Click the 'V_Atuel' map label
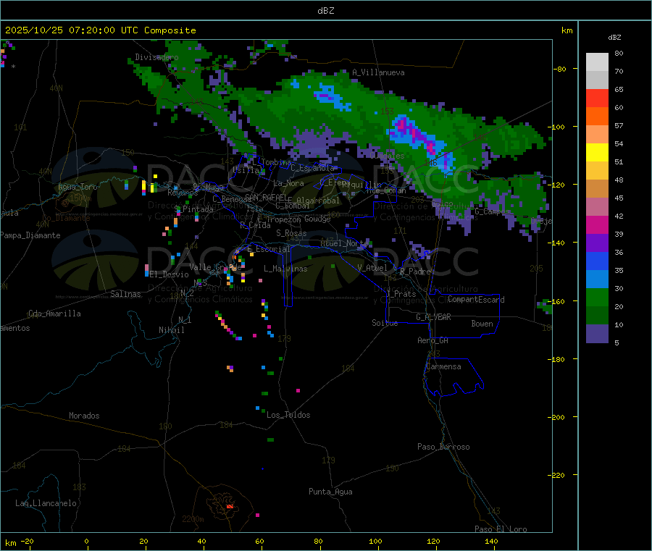The image size is (652, 551). 372,268
